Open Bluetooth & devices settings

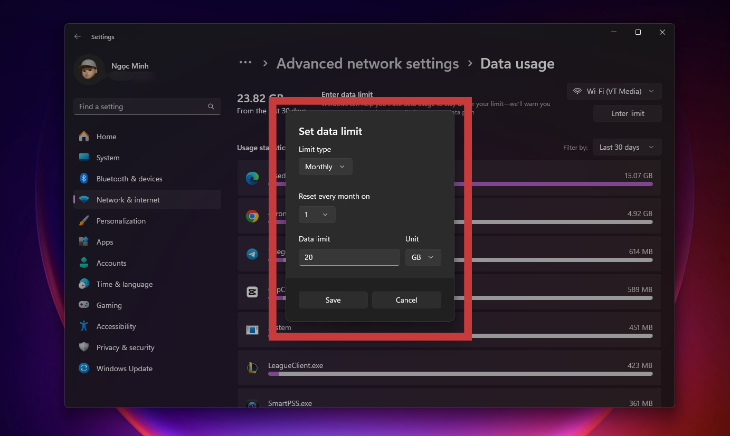pos(147,179)
